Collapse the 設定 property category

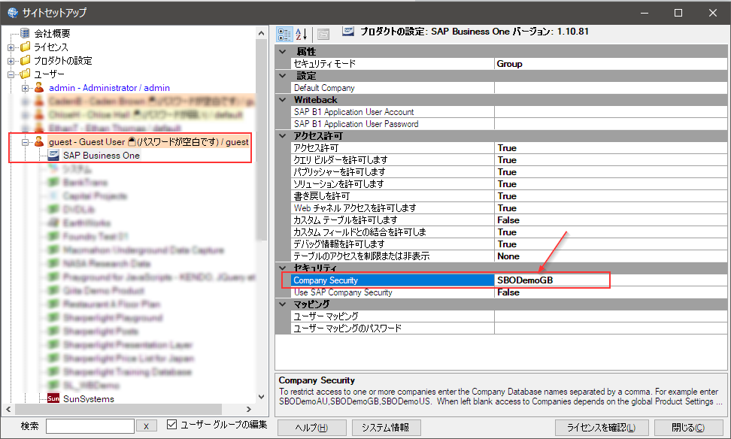click(283, 75)
